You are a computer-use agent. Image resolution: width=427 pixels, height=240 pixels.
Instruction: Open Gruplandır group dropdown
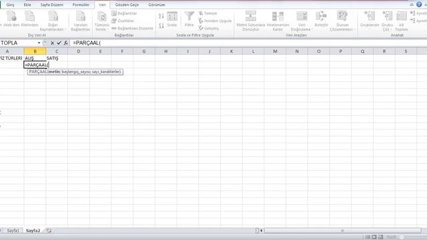pyautogui.click(x=370, y=21)
